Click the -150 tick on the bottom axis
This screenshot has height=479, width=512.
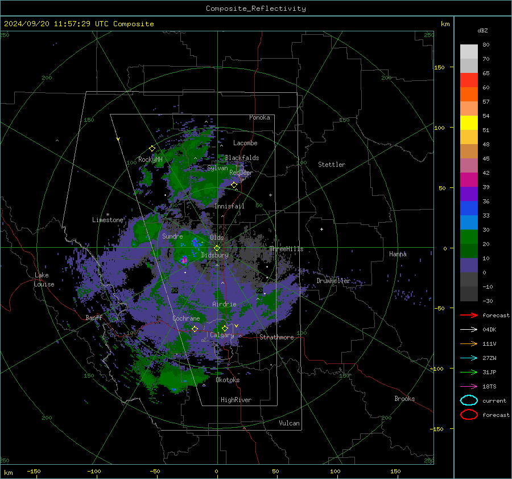(x=34, y=471)
